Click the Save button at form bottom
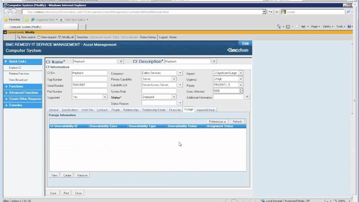 pos(53,193)
